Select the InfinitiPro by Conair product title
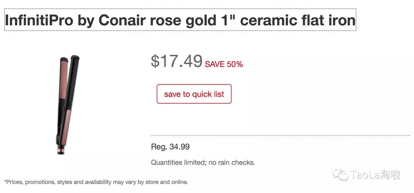Screen dimensions: 414x193 (180, 20)
